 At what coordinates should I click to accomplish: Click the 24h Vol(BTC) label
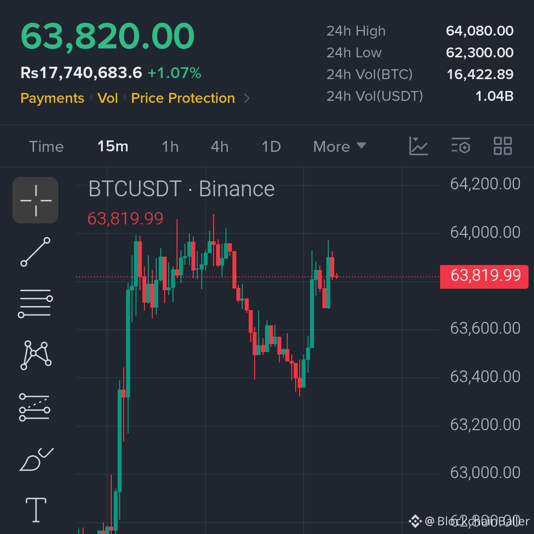tap(369, 75)
